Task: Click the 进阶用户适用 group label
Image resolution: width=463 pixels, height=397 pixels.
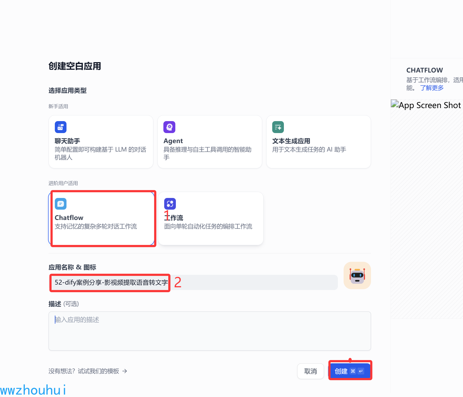Action: point(63,183)
